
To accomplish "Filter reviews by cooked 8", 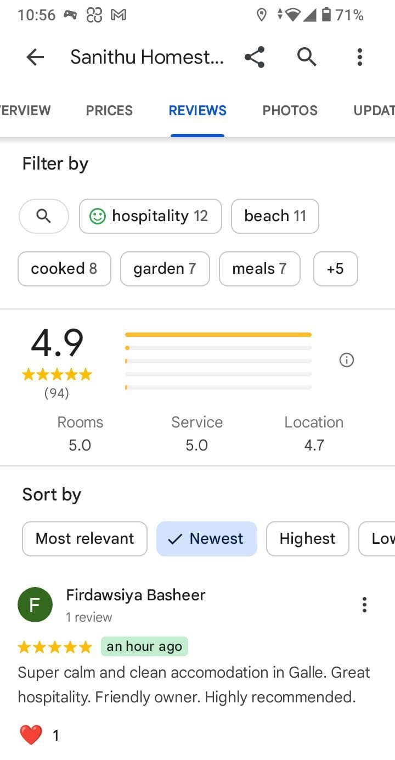I will pos(64,269).
